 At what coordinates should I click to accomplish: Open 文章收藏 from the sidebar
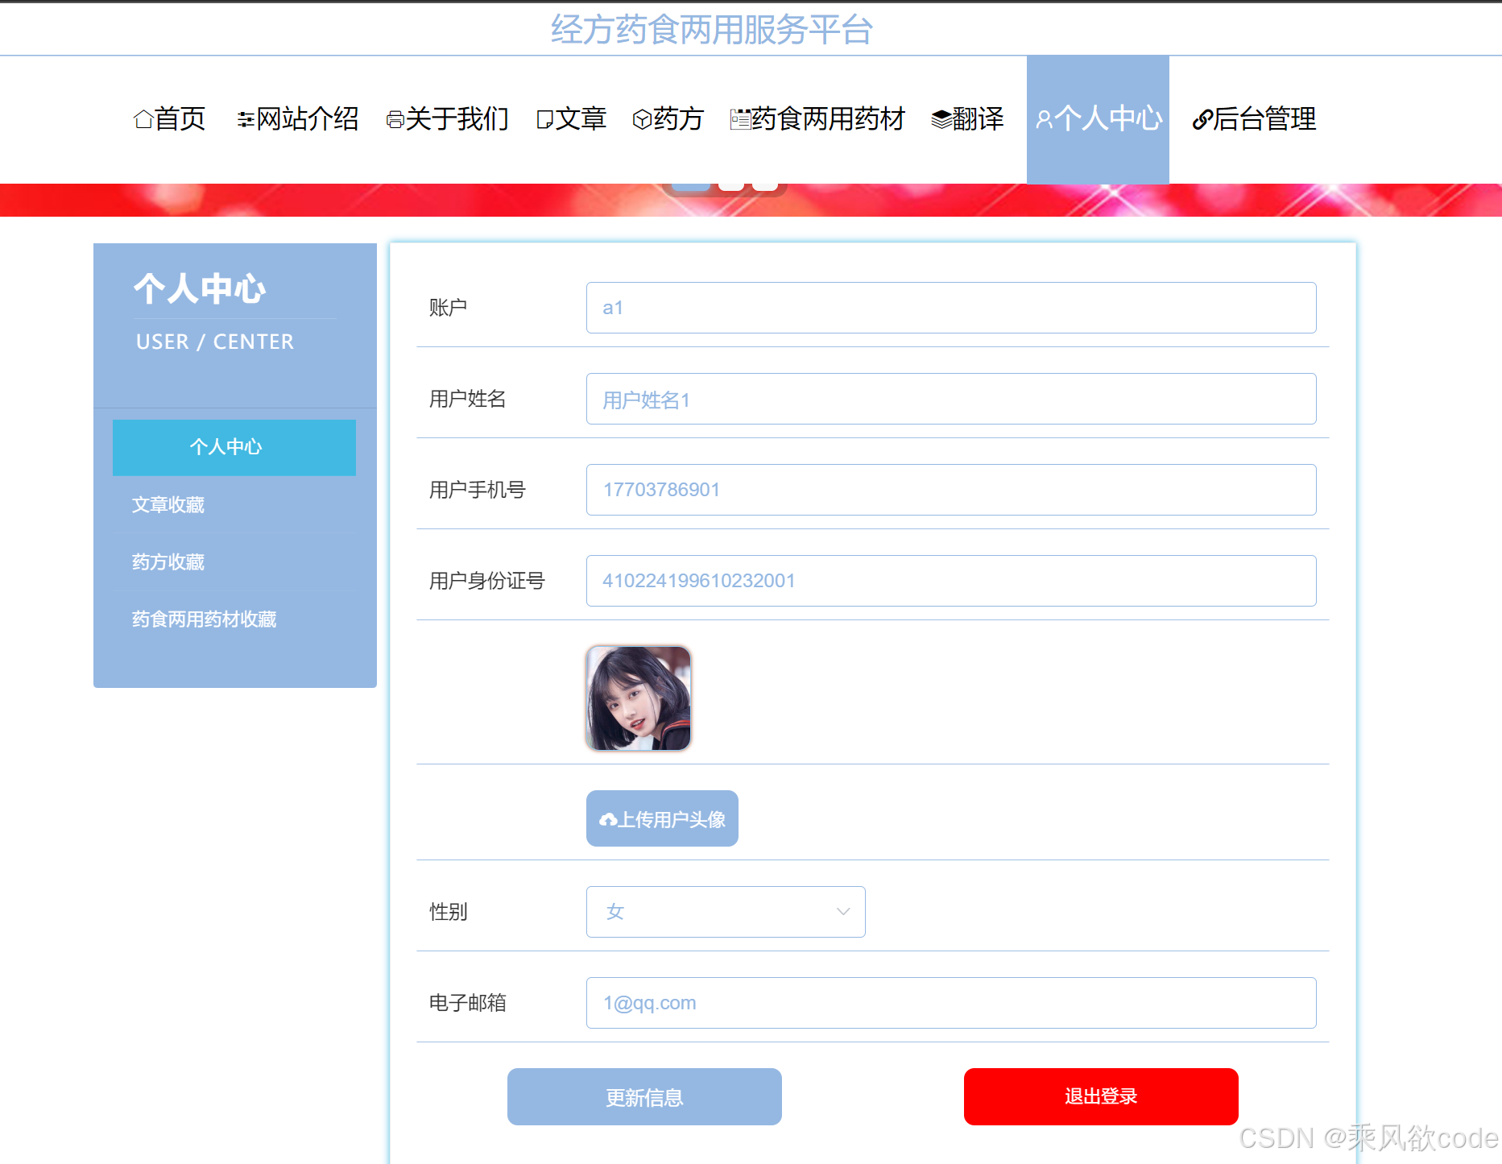pyautogui.click(x=168, y=505)
